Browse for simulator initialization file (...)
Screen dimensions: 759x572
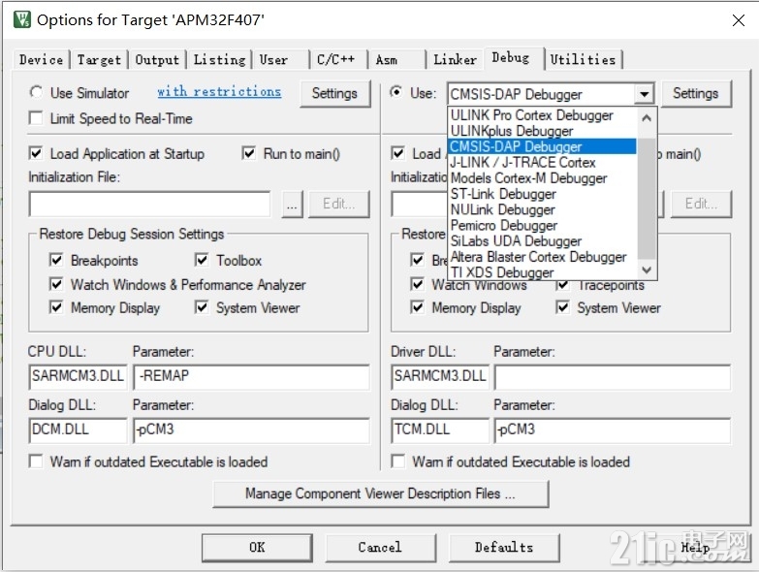(292, 205)
